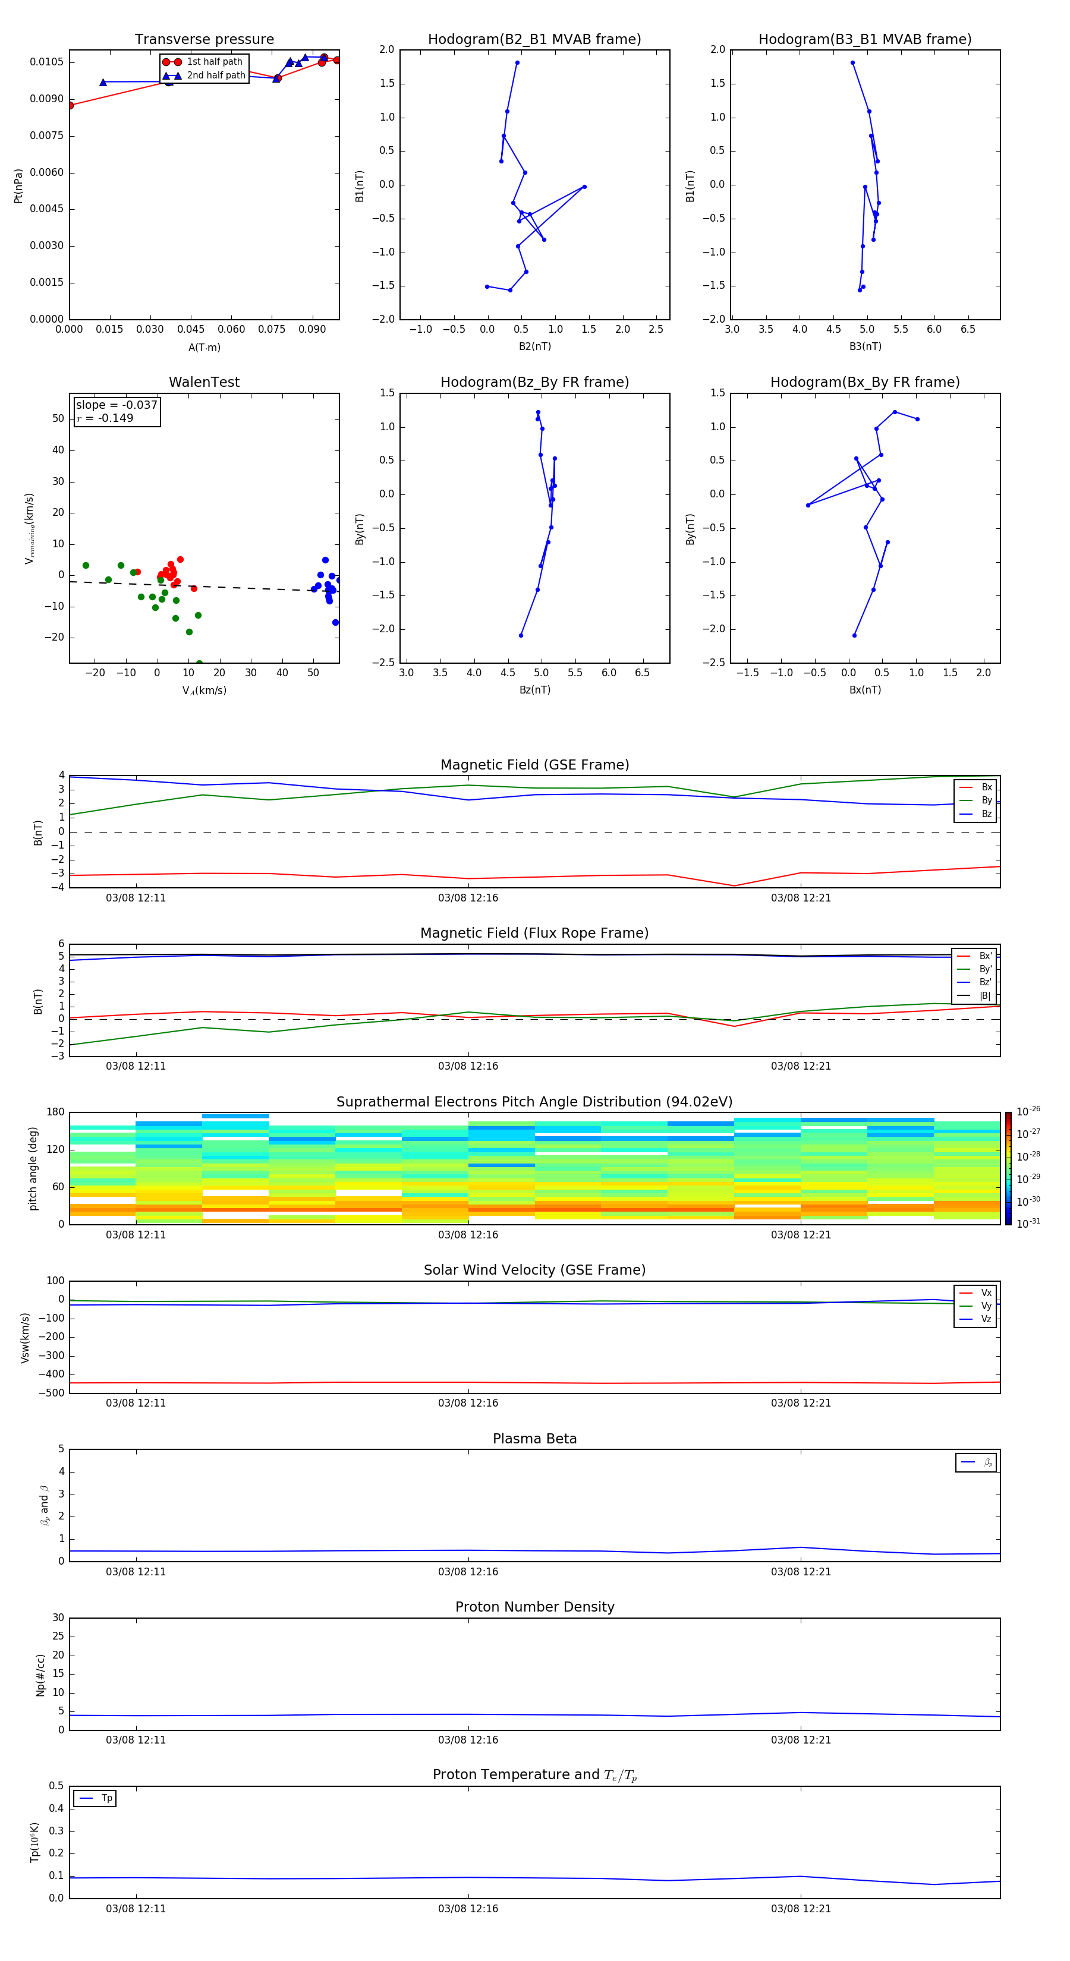
Task: Click the 'r = -0.149' annotation
Action: coord(105,418)
